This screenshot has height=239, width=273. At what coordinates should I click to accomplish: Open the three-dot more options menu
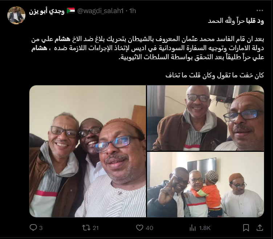point(260,11)
